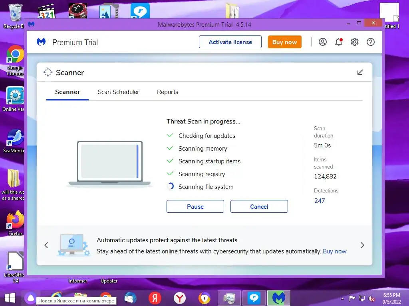The image size is (409, 306).
Task: Select the 'will this work as a shared' folder
Action: [x=13, y=185]
